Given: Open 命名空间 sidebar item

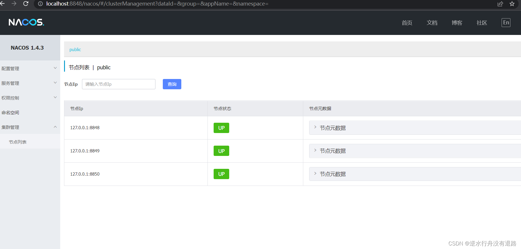Looking at the screenshot, I should [30, 112].
